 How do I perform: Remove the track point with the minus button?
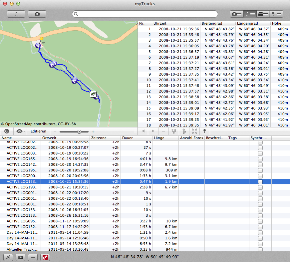[x=163, y=131]
